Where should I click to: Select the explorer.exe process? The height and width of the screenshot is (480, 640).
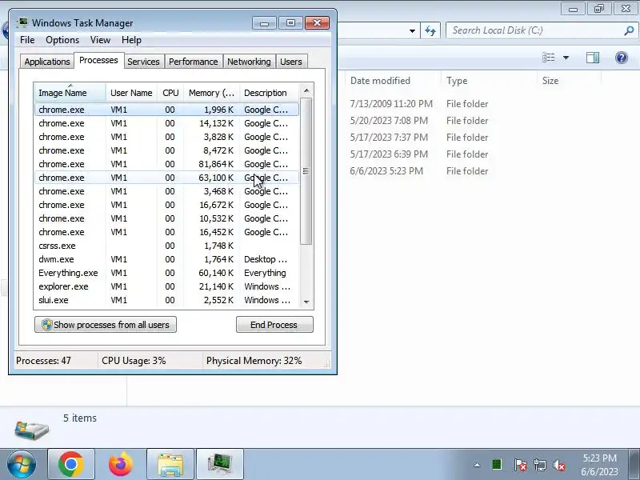pyautogui.click(x=166, y=286)
